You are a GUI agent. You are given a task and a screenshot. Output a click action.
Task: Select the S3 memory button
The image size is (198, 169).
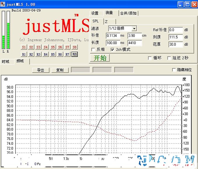38,47
